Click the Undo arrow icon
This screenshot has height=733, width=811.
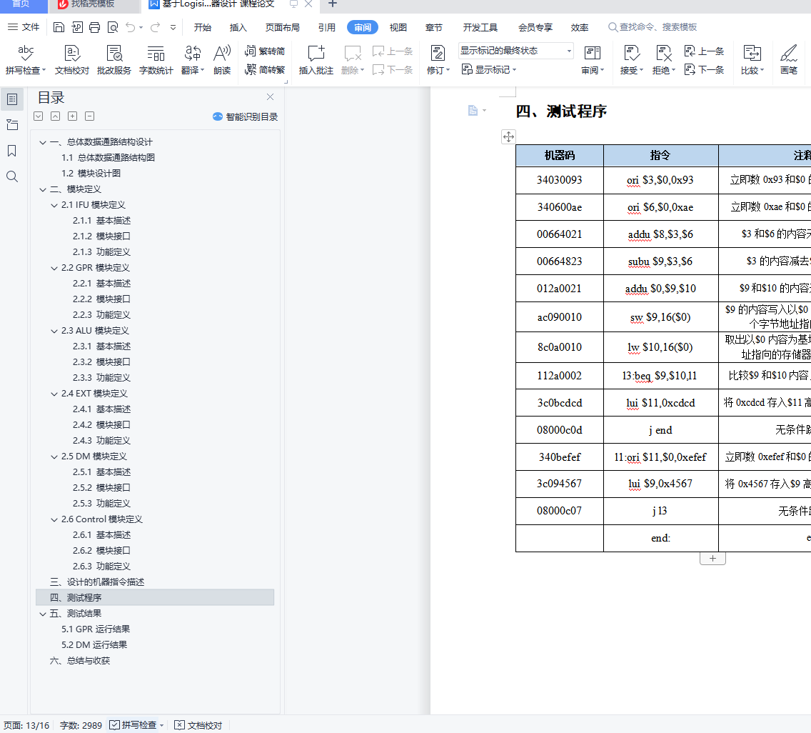[x=131, y=27]
